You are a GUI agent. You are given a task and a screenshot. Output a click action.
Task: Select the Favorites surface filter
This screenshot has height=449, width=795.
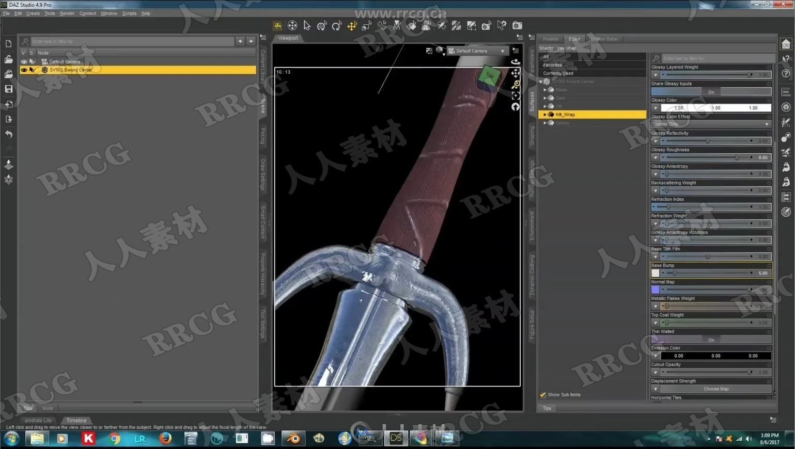click(x=591, y=65)
